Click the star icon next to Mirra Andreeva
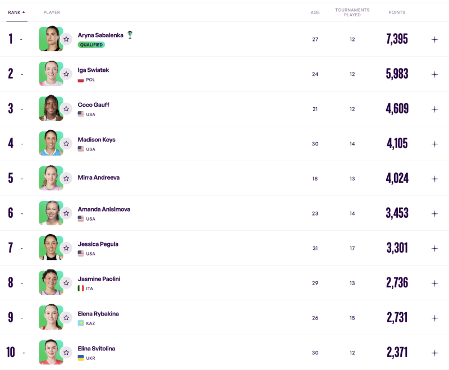Image resolution: width=449 pixels, height=370 pixels. click(66, 179)
